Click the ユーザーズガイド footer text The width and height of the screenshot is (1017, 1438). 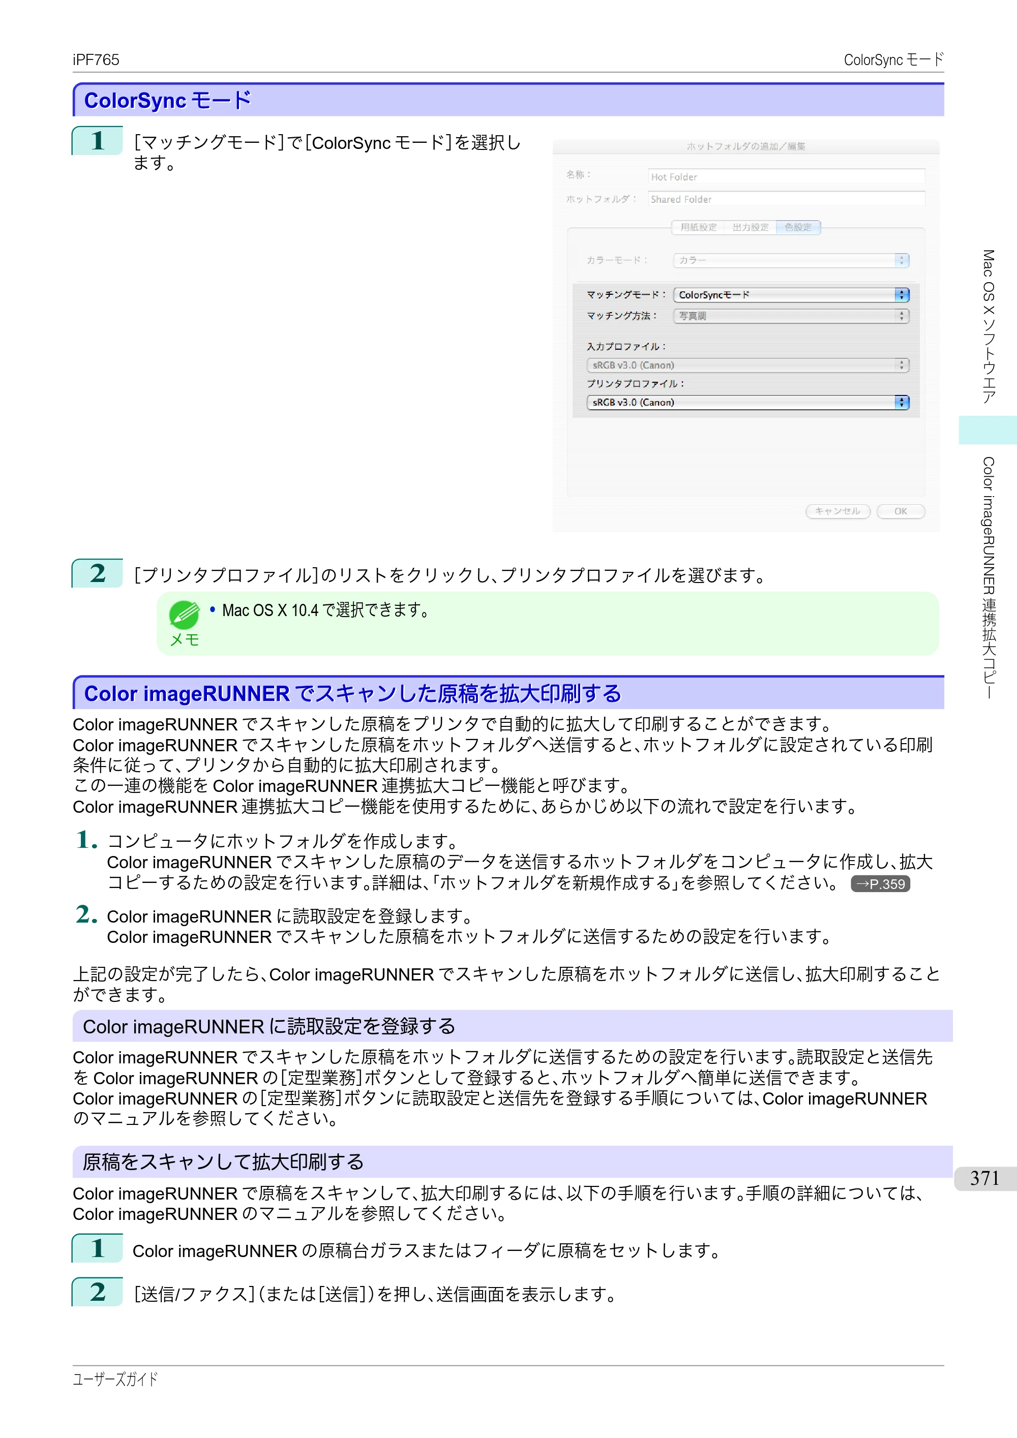[115, 1379]
